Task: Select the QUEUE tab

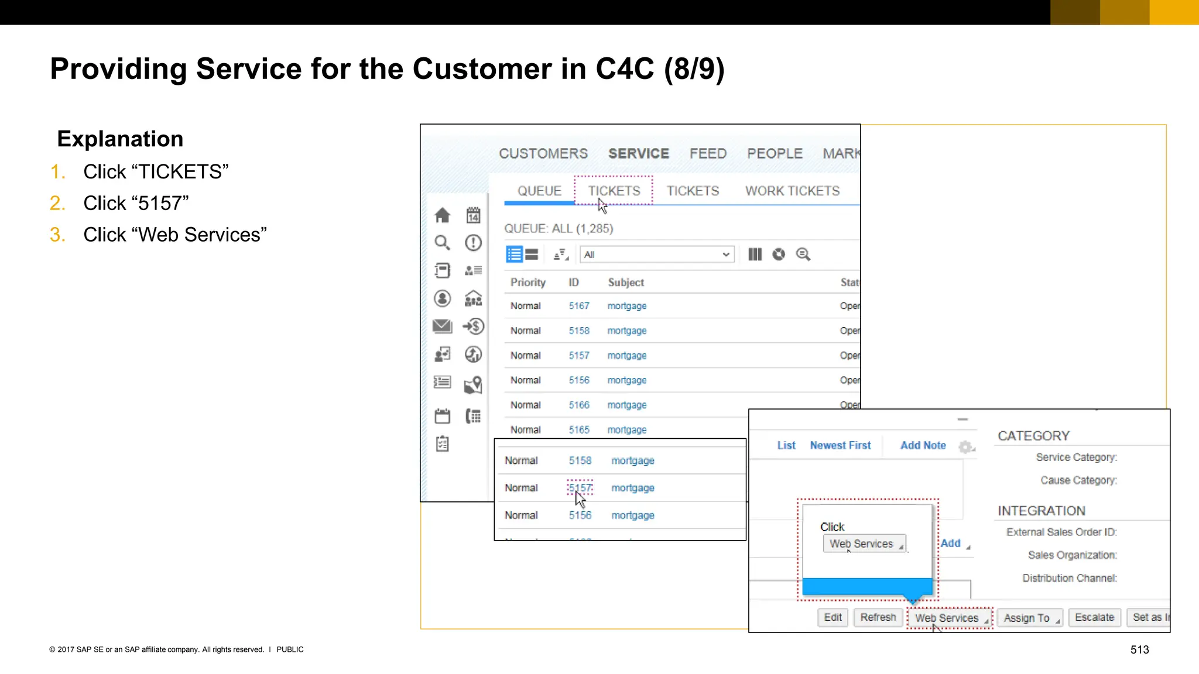Action: 539,191
